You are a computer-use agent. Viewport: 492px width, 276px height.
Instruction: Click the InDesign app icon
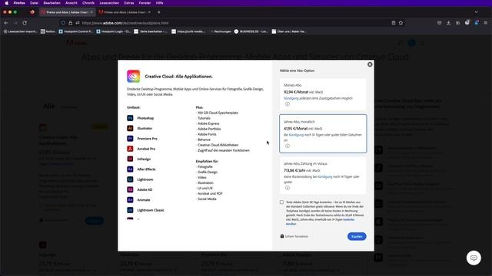click(130, 159)
